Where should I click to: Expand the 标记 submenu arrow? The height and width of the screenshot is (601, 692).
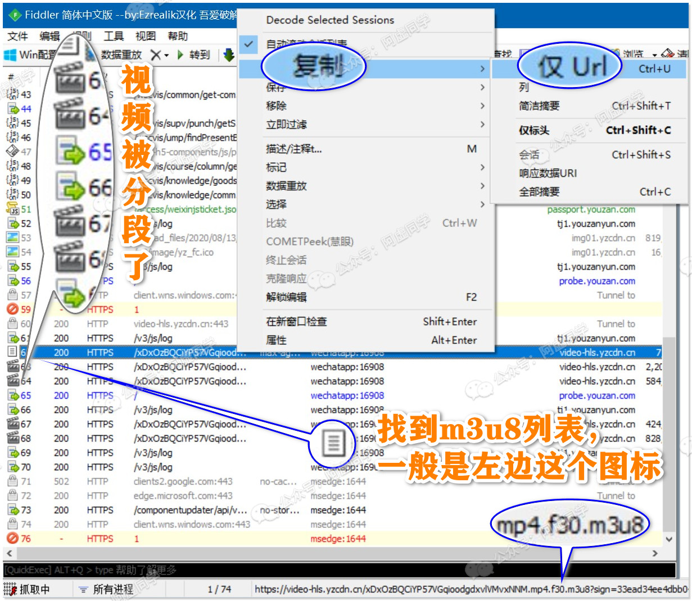tap(482, 167)
